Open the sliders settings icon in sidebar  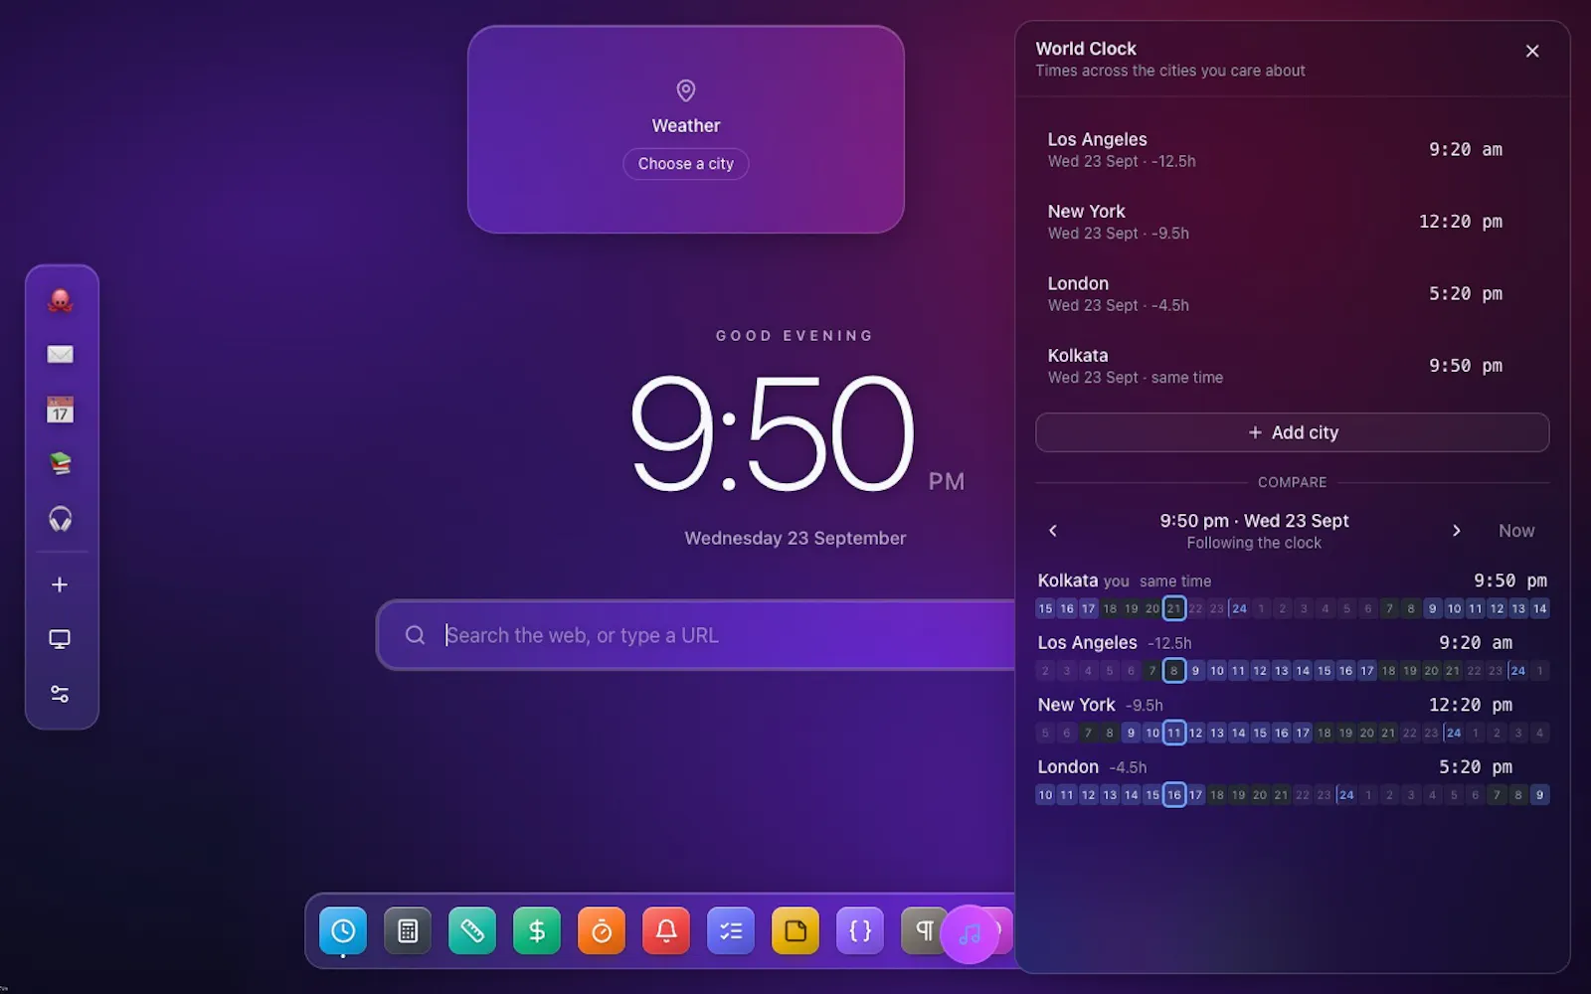point(60,694)
